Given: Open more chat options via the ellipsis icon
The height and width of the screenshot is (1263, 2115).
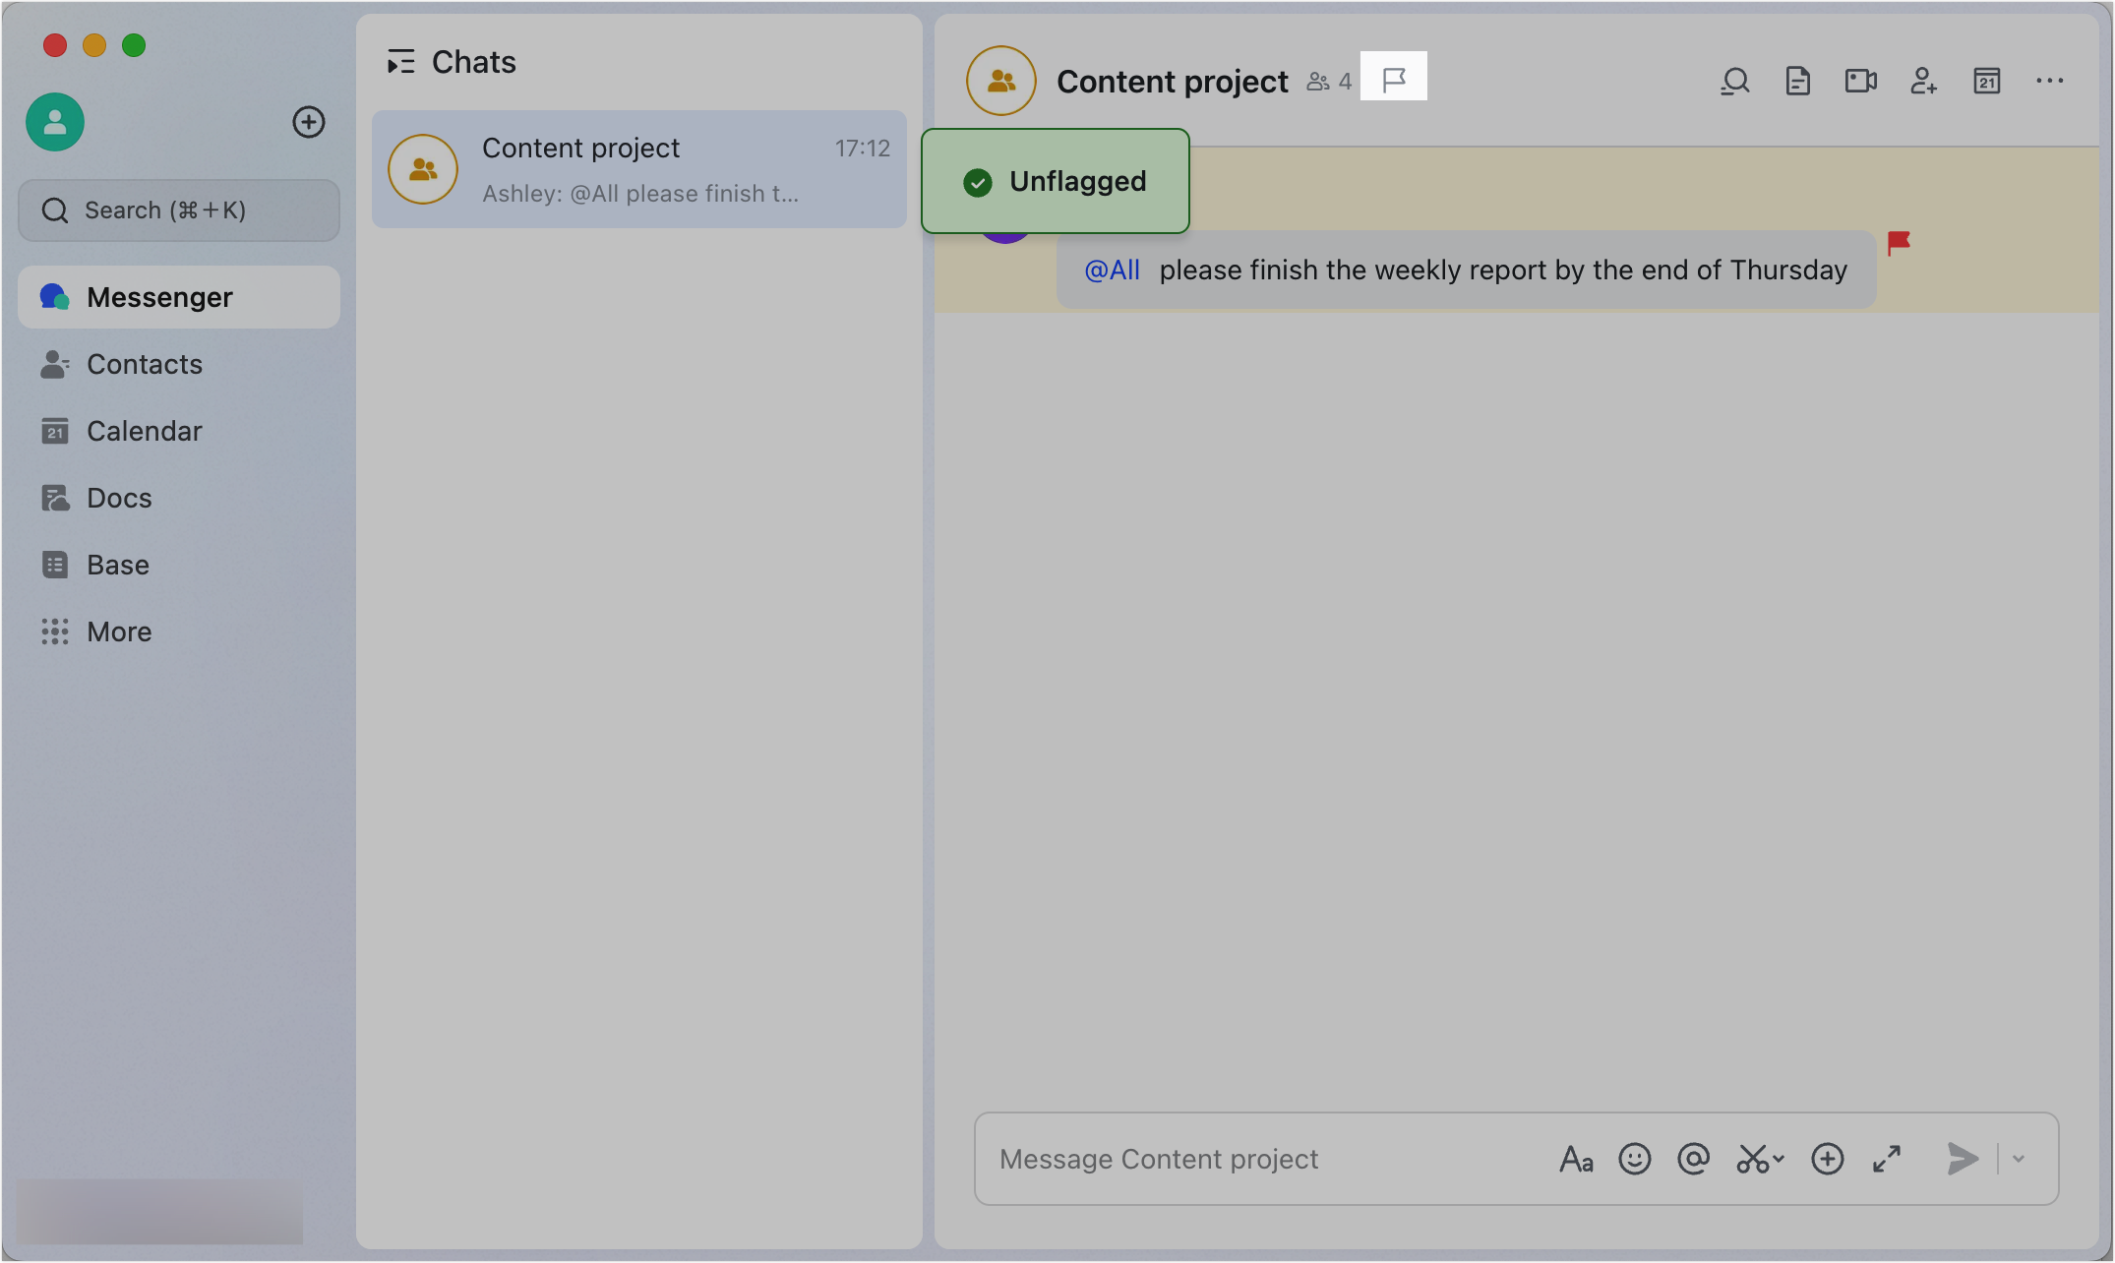Looking at the screenshot, I should [x=2049, y=81].
